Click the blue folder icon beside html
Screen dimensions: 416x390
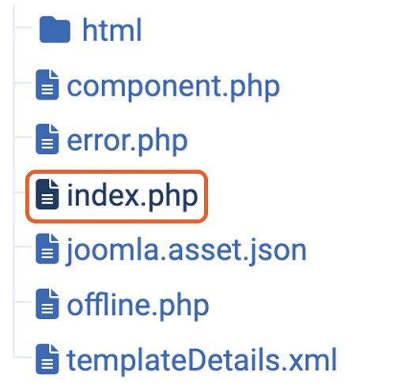pyautogui.click(x=55, y=29)
